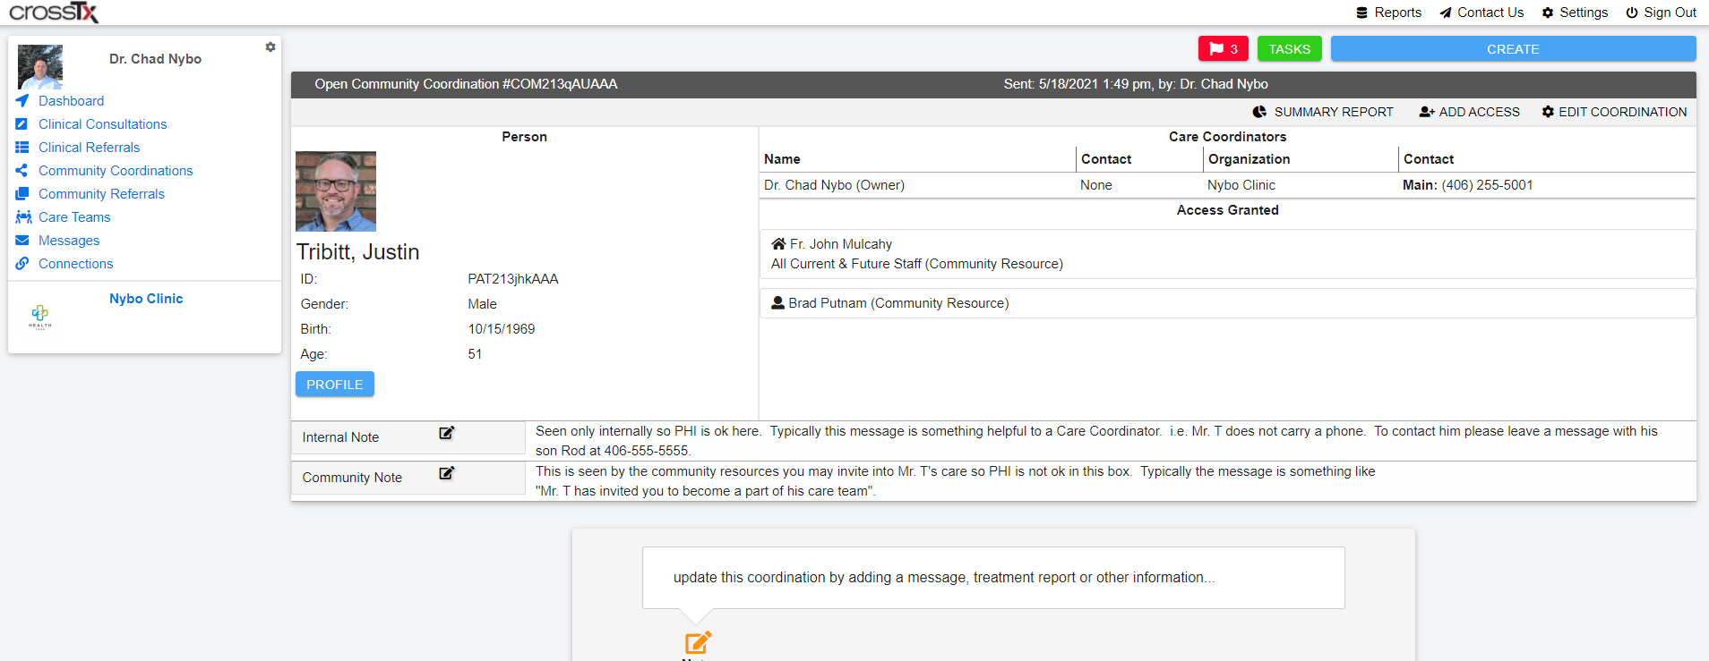Click the birth date 10/15/1969
This screenshot has width=1709, height=661.
click(x=502, y=329)
